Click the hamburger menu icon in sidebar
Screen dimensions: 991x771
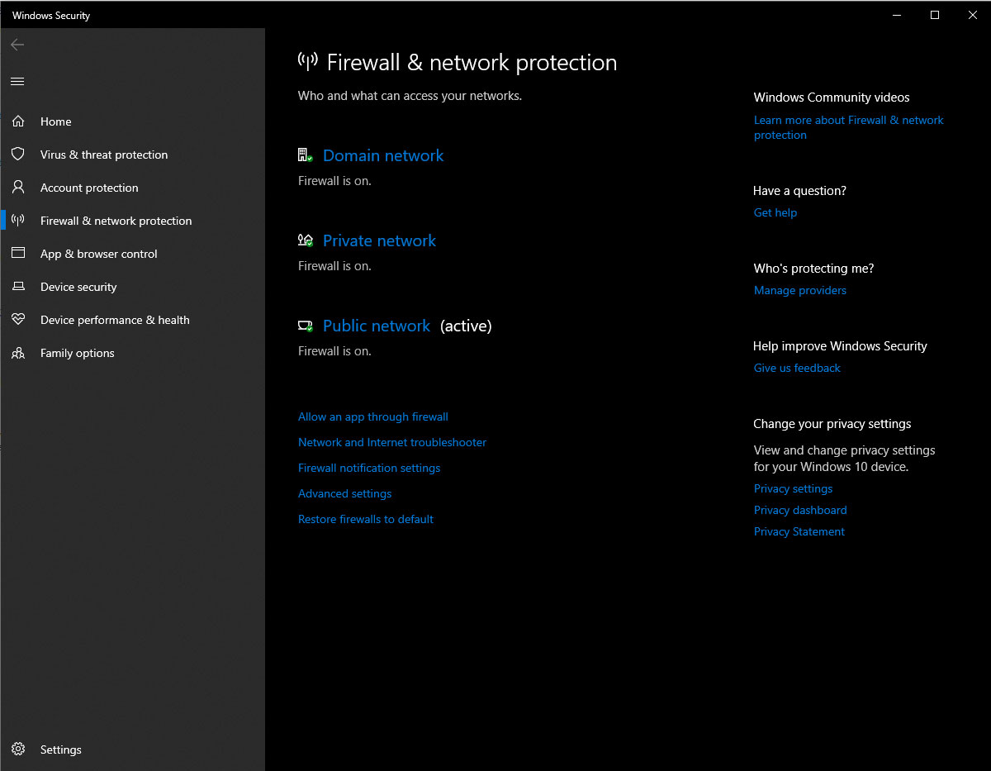[x=17, y=81]
